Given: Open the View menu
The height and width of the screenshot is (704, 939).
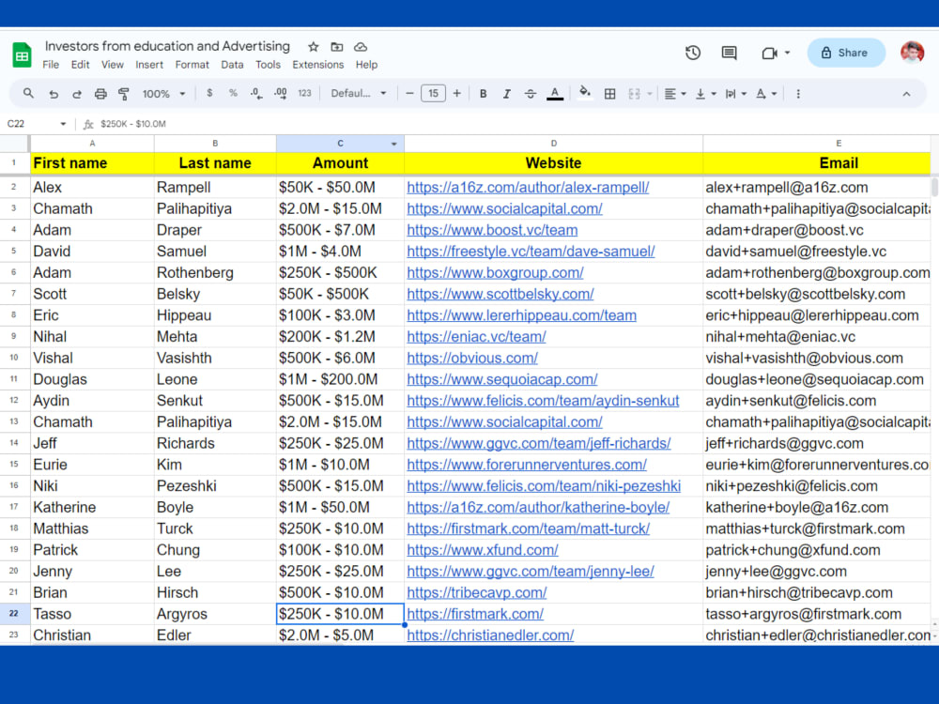Looking at the screenshot, I should [x=112, y=65].
